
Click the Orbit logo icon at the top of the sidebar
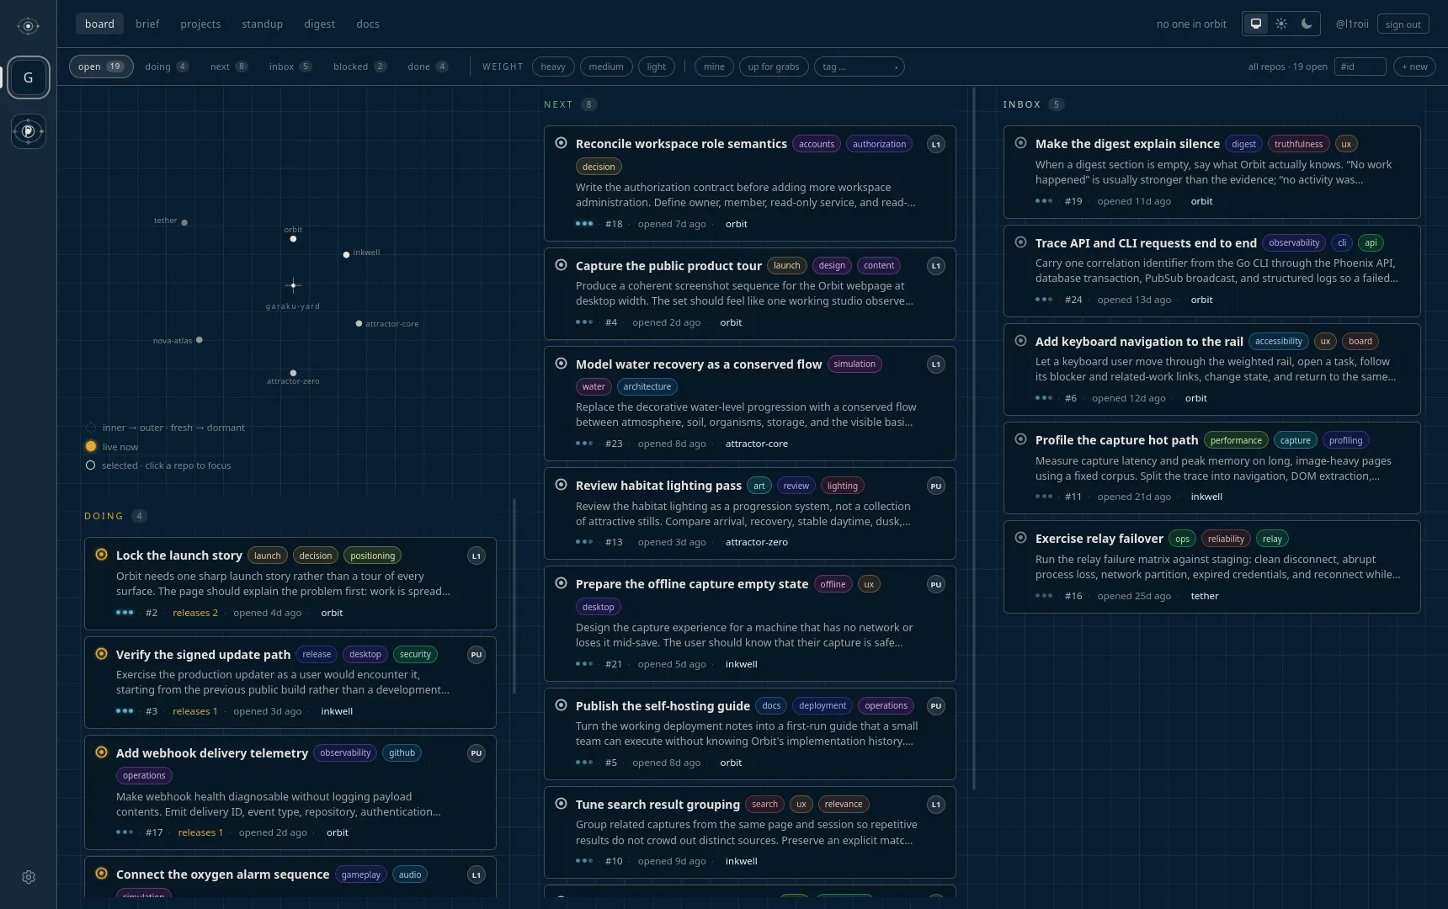coord(28,26)
